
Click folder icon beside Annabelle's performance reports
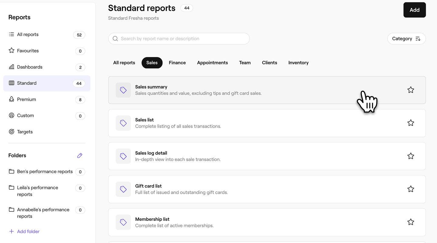coord(12,210)
